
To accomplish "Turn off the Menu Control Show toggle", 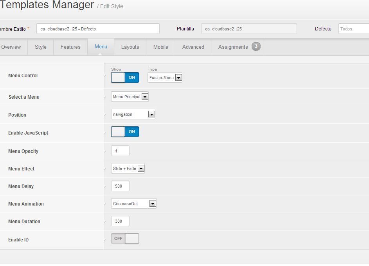I will click(x=125, y=77).
